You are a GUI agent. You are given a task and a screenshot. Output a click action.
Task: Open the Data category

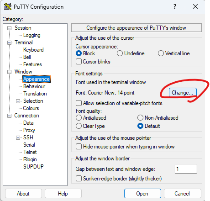(x=28, y=123)
